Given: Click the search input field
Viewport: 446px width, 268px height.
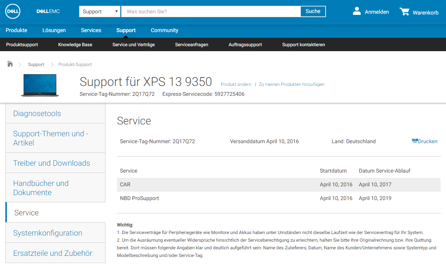Looking at the screenshot, I should click(211, 11).
